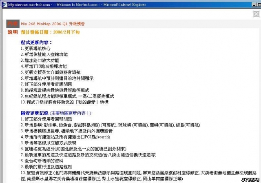Click line '1. 更新導航核心'
Screen dimensions: 261x183
pos(35,49)
